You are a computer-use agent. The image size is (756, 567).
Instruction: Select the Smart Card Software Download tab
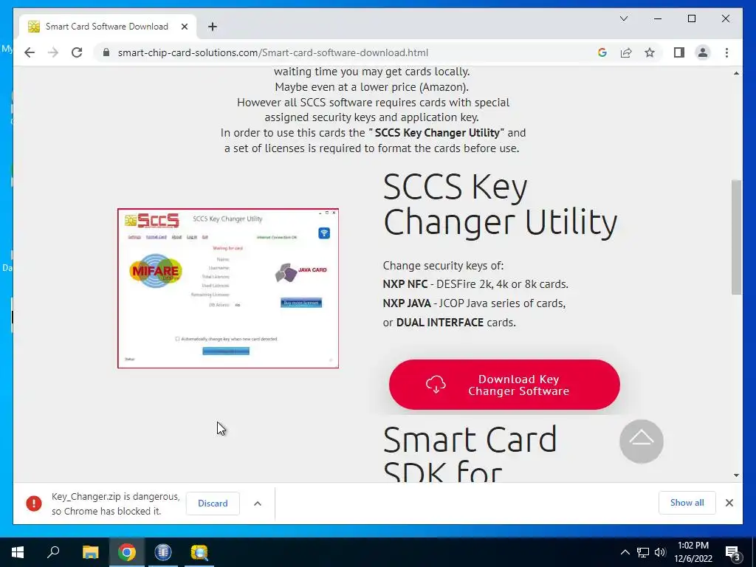(x=108, y=27)
